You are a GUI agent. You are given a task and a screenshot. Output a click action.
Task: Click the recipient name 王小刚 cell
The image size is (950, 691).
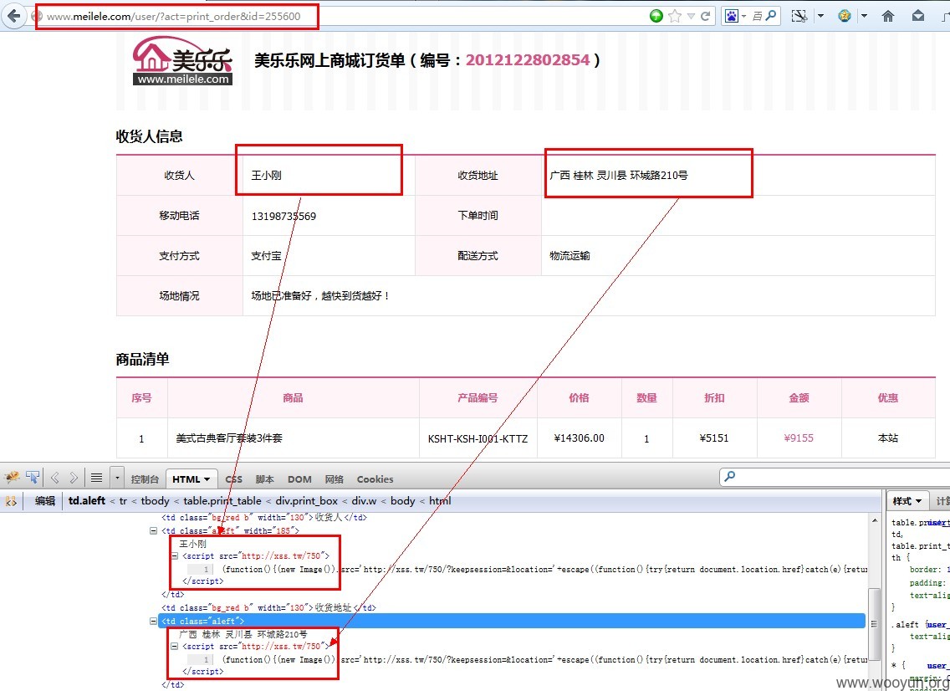pos(329,175)
